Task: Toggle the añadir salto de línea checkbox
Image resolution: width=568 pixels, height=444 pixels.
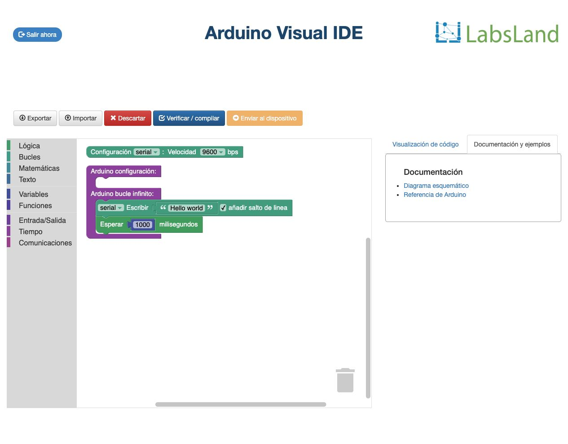Action: [223, 208]
